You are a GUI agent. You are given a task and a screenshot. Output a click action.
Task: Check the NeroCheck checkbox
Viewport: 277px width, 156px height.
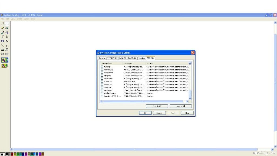tap(102, 73)
